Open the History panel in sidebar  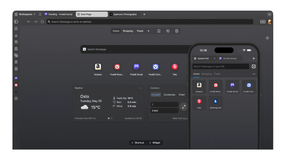[16, 42]
